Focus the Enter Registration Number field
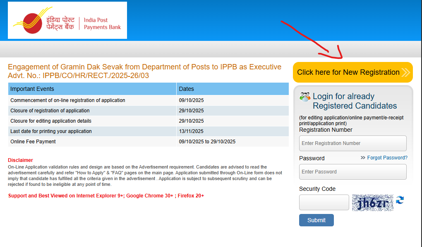The width and height of the screenshot is (422, 247). [x=352, y=143]
